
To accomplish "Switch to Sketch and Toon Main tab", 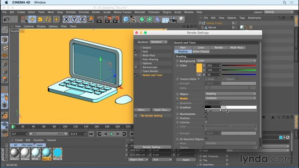I will tap(183, 48).
